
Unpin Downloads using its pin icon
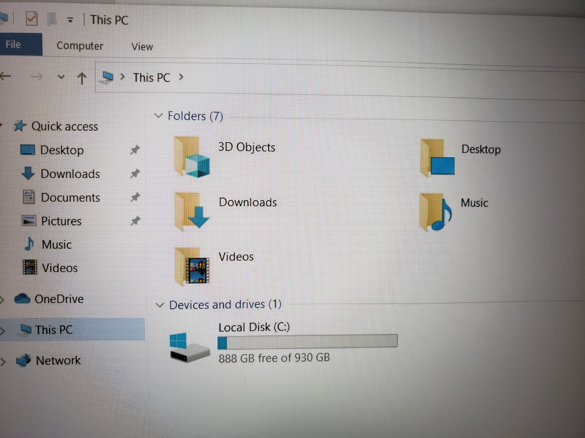coord(135,173)
